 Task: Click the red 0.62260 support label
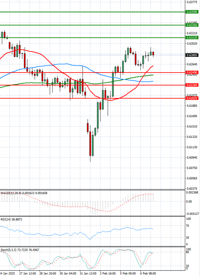click(192, 85)
